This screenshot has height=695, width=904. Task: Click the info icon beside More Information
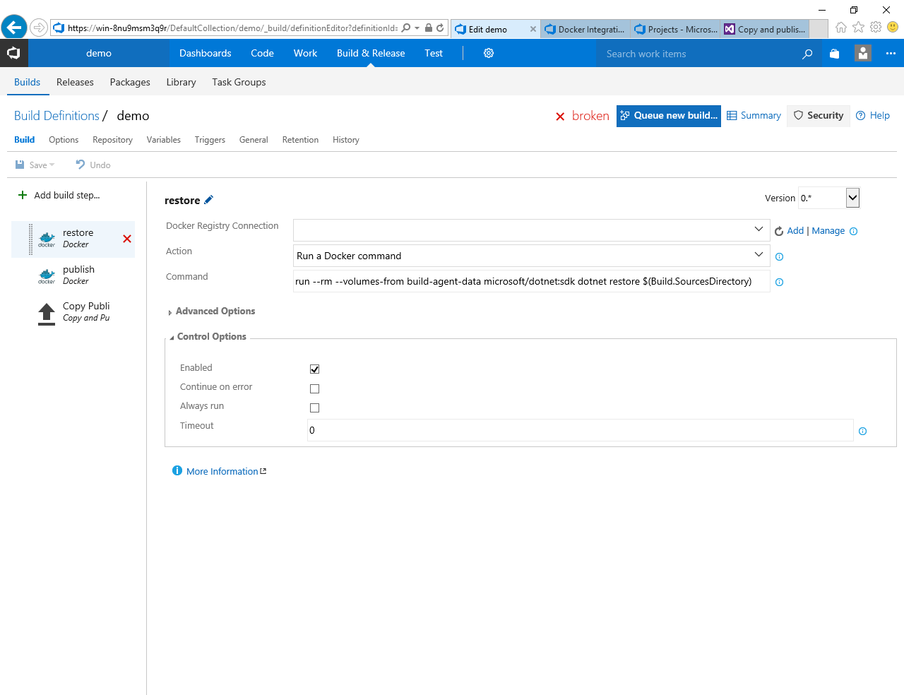(177, 470)
